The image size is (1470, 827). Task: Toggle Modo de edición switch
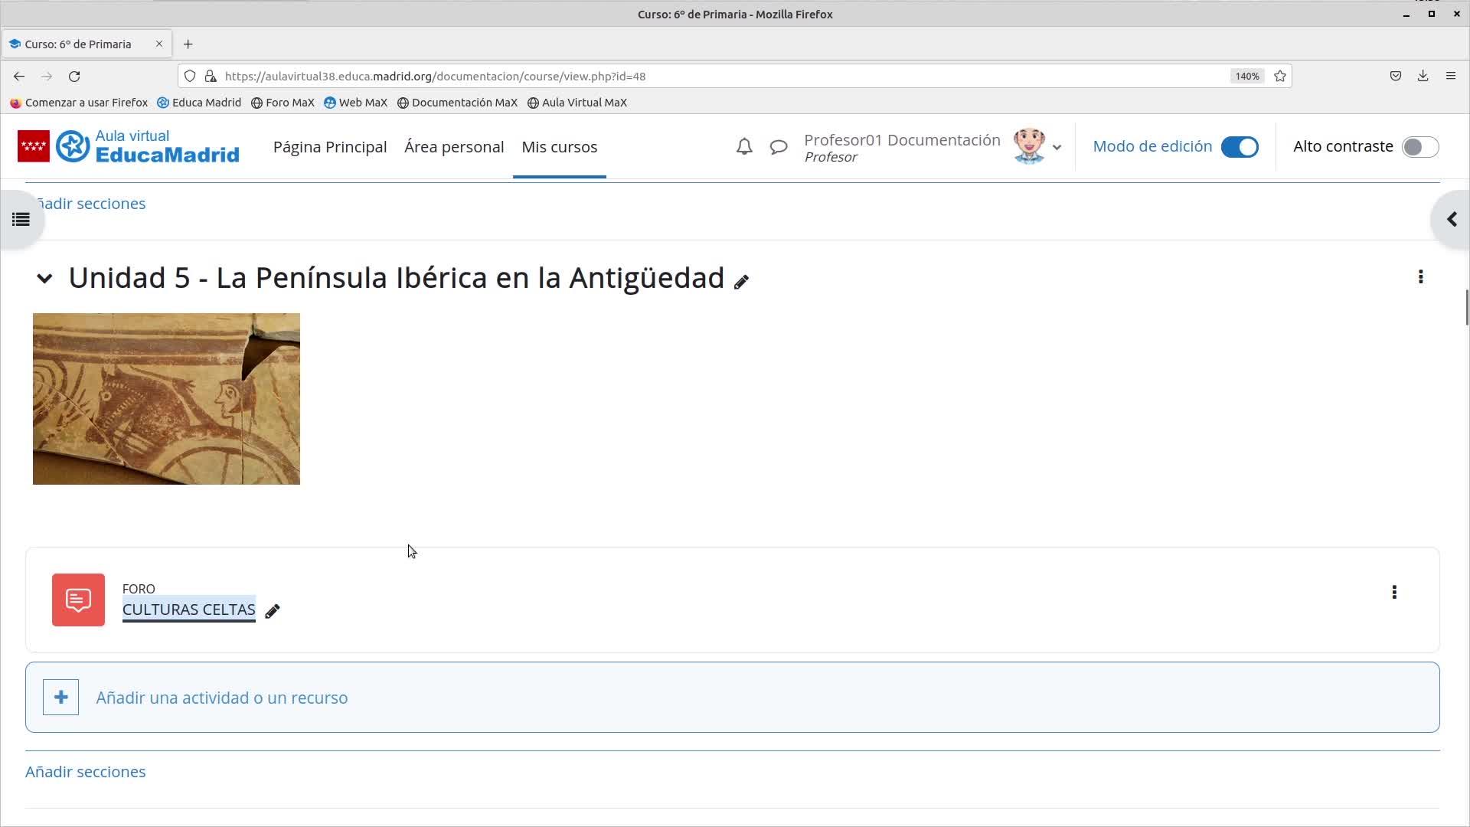coord(1239,146)
